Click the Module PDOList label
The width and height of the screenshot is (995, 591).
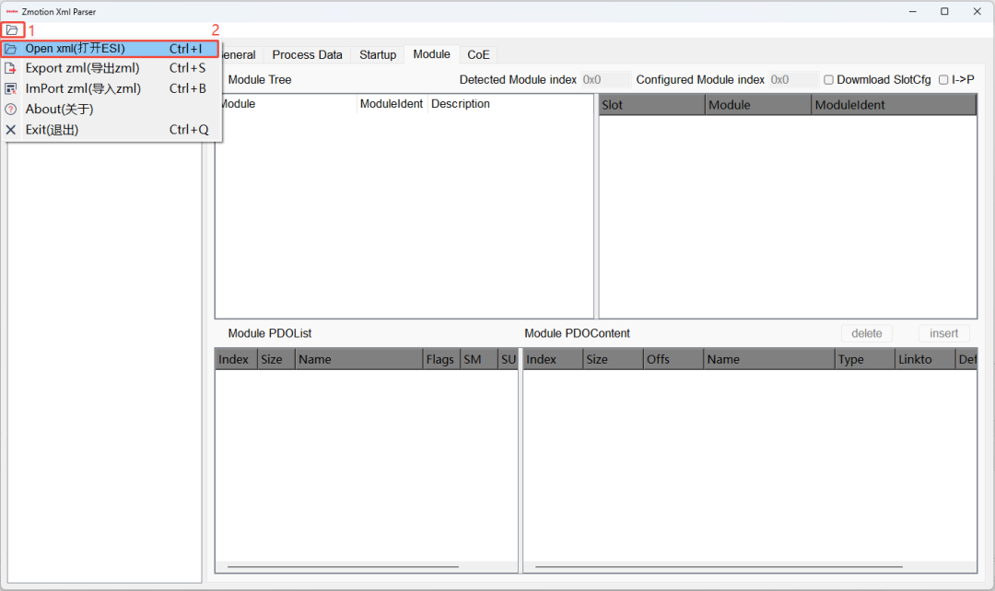[x=270, y=333]
